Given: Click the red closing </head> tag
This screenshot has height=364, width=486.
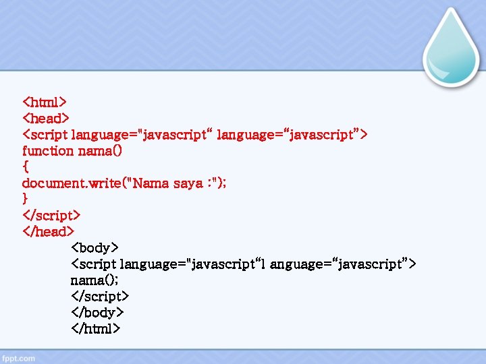Looking at the screenshot, I should pos(49,231).
